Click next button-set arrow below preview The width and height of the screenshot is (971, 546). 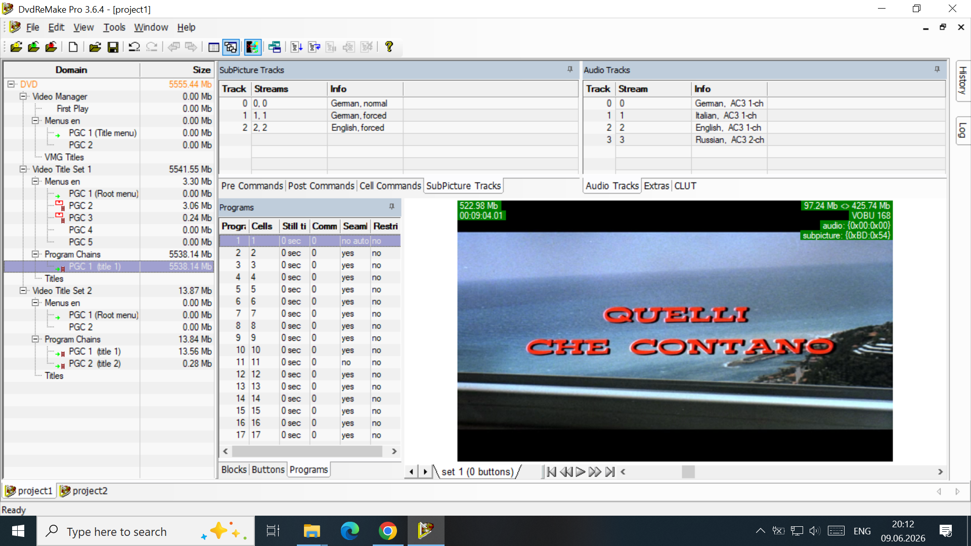tap(425, 472)
